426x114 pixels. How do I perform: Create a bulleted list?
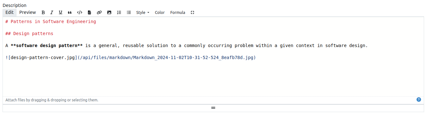click(x=129, y=13)
